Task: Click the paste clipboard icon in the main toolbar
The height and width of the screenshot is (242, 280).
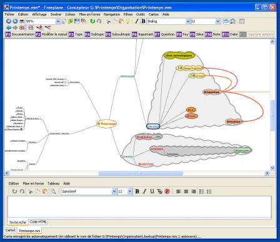Action: (121, 21)
